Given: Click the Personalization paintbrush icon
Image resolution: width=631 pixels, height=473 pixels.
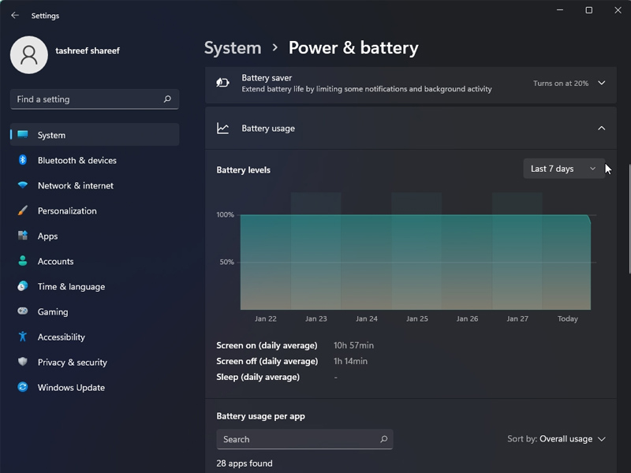Looking at the screenshot, I should point(23,210).
